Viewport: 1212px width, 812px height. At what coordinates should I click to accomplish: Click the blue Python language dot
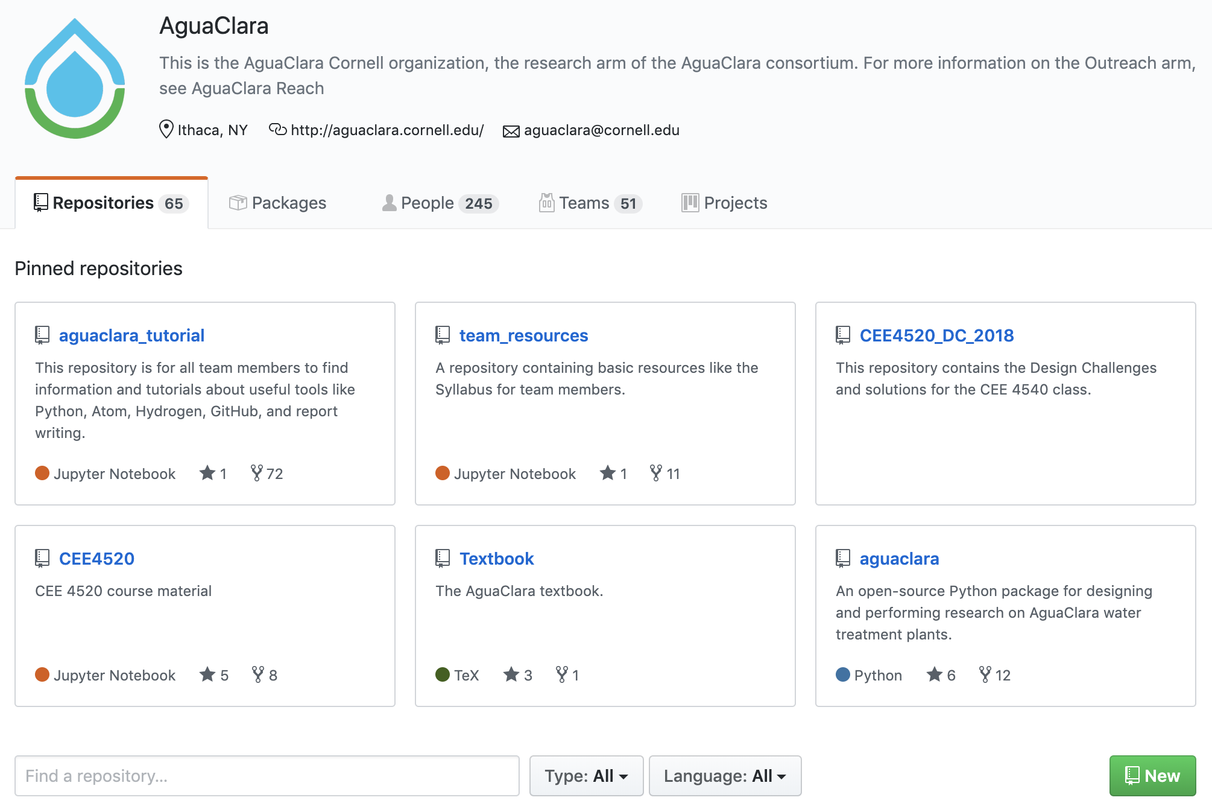click(843, 674)
